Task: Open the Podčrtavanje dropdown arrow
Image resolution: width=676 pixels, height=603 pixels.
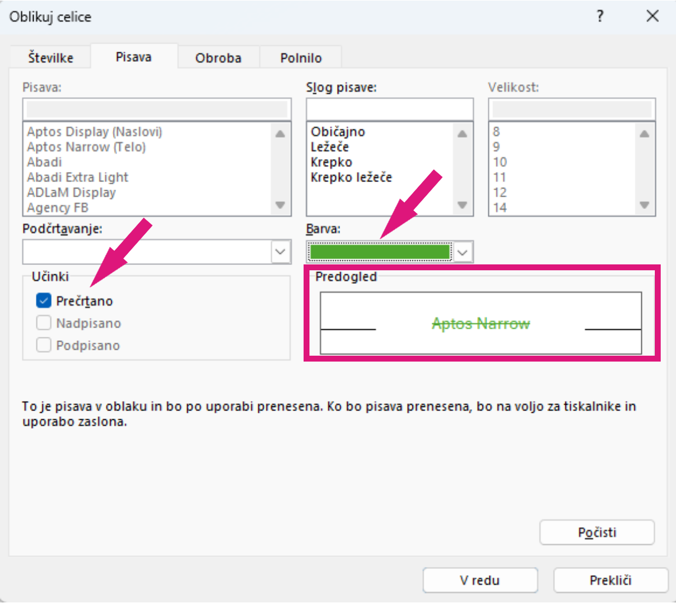Action: [x=281, y=251]
